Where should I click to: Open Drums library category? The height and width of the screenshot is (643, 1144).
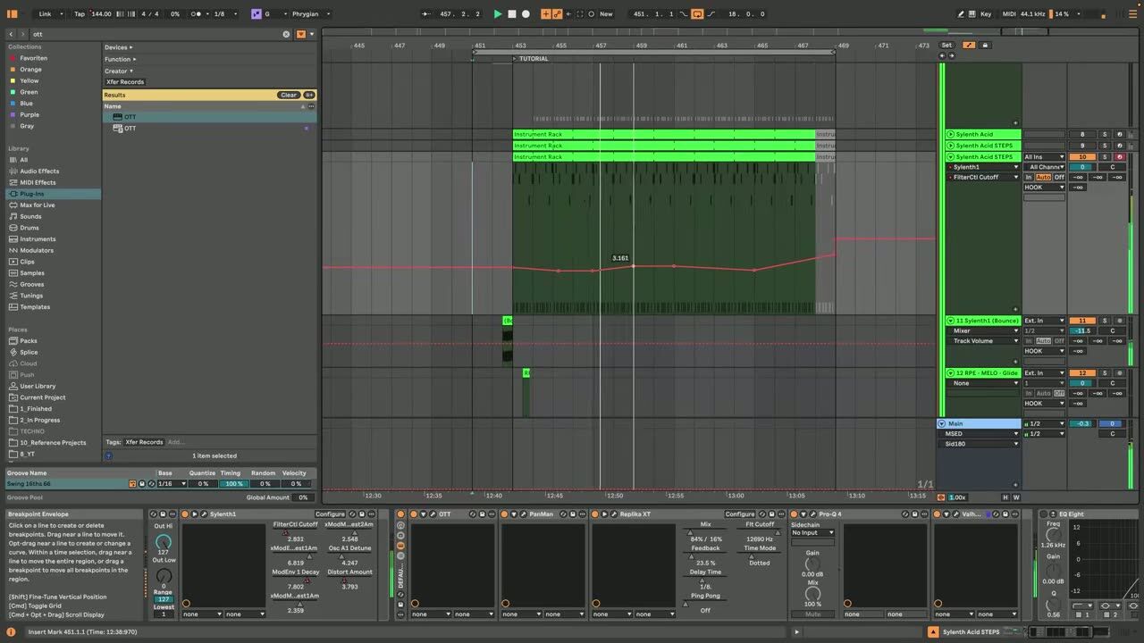click(29, 228)
